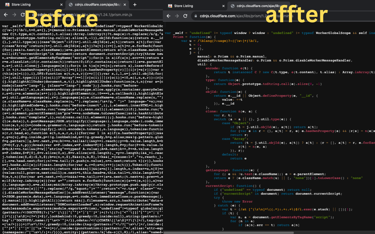Open a new tab in the affter window
The image size is (375, 234).
tap(296, 6)
